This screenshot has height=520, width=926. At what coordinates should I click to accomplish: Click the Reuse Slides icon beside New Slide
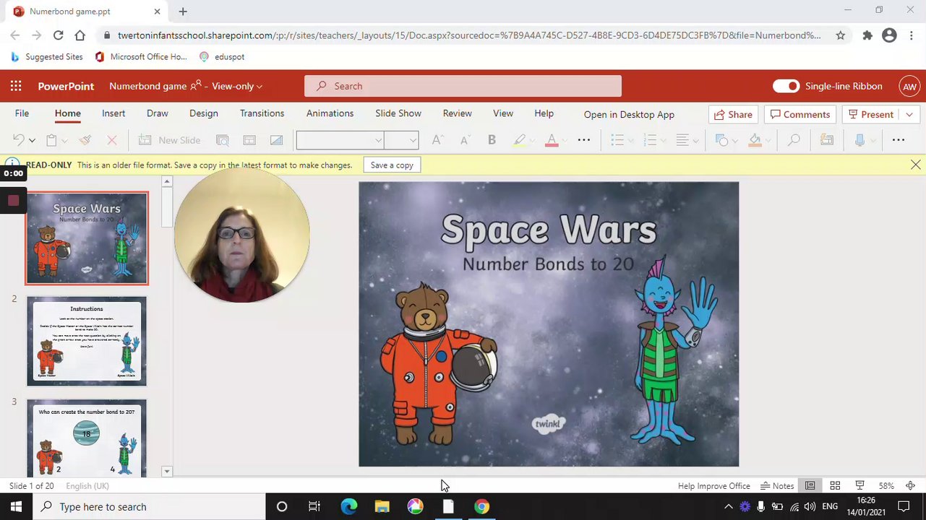click(223, 140)
